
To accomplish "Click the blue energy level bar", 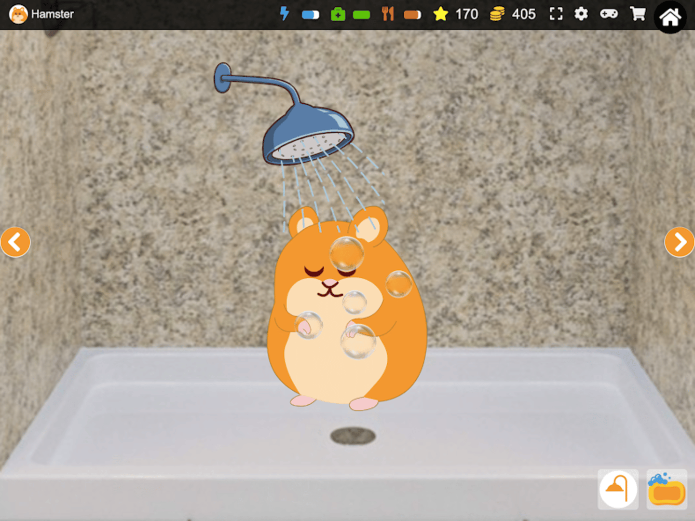I will [x=310, y=15].
